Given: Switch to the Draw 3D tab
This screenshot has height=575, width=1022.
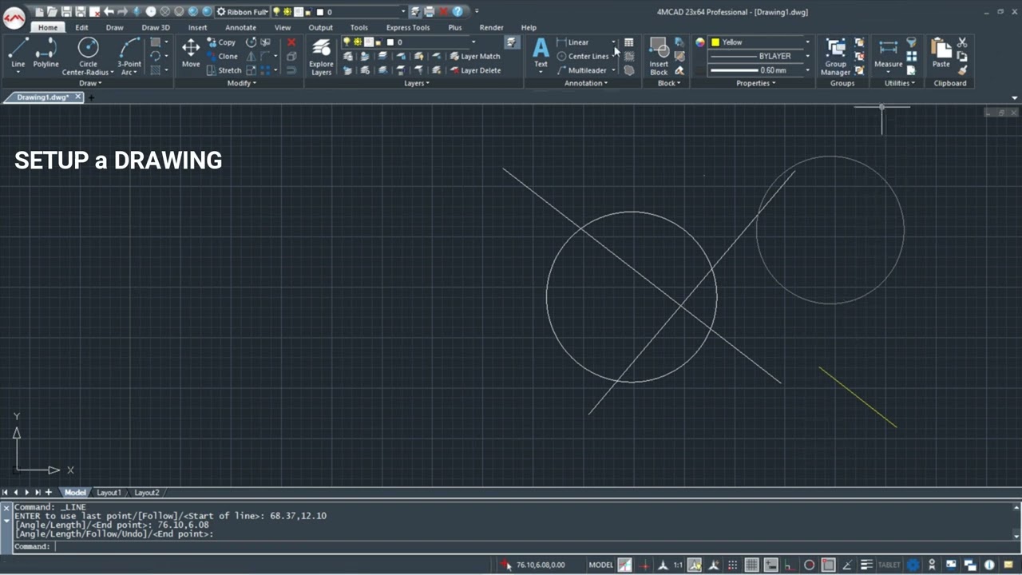Looking at the screenshot, I should click(x=156, y=27).
